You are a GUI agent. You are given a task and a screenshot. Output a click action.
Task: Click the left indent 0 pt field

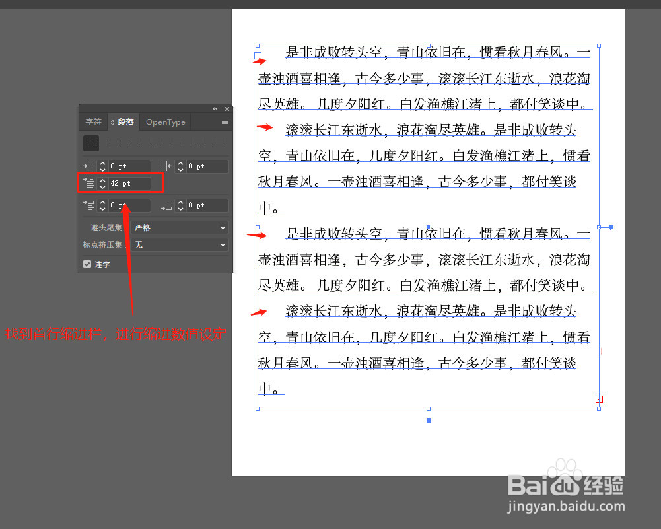pyautogui.click(x=129, y=166)
